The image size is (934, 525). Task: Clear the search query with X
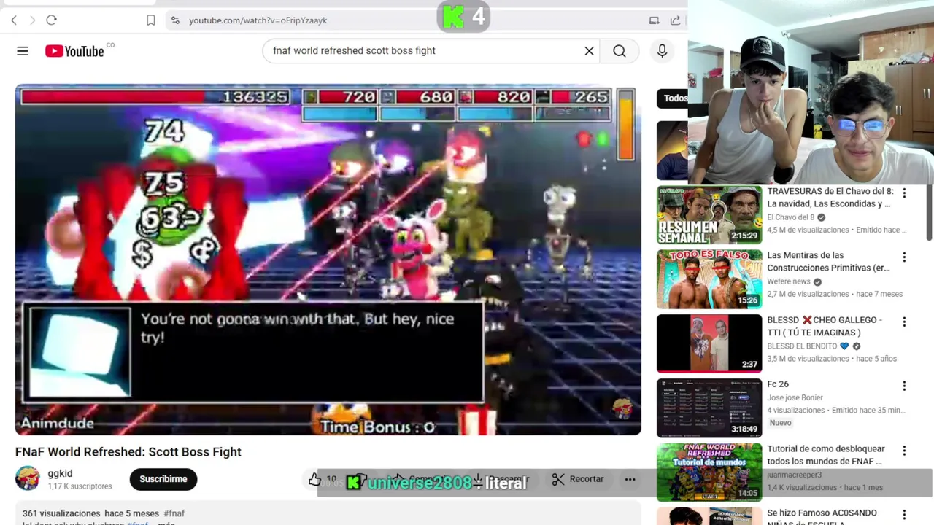589,51
